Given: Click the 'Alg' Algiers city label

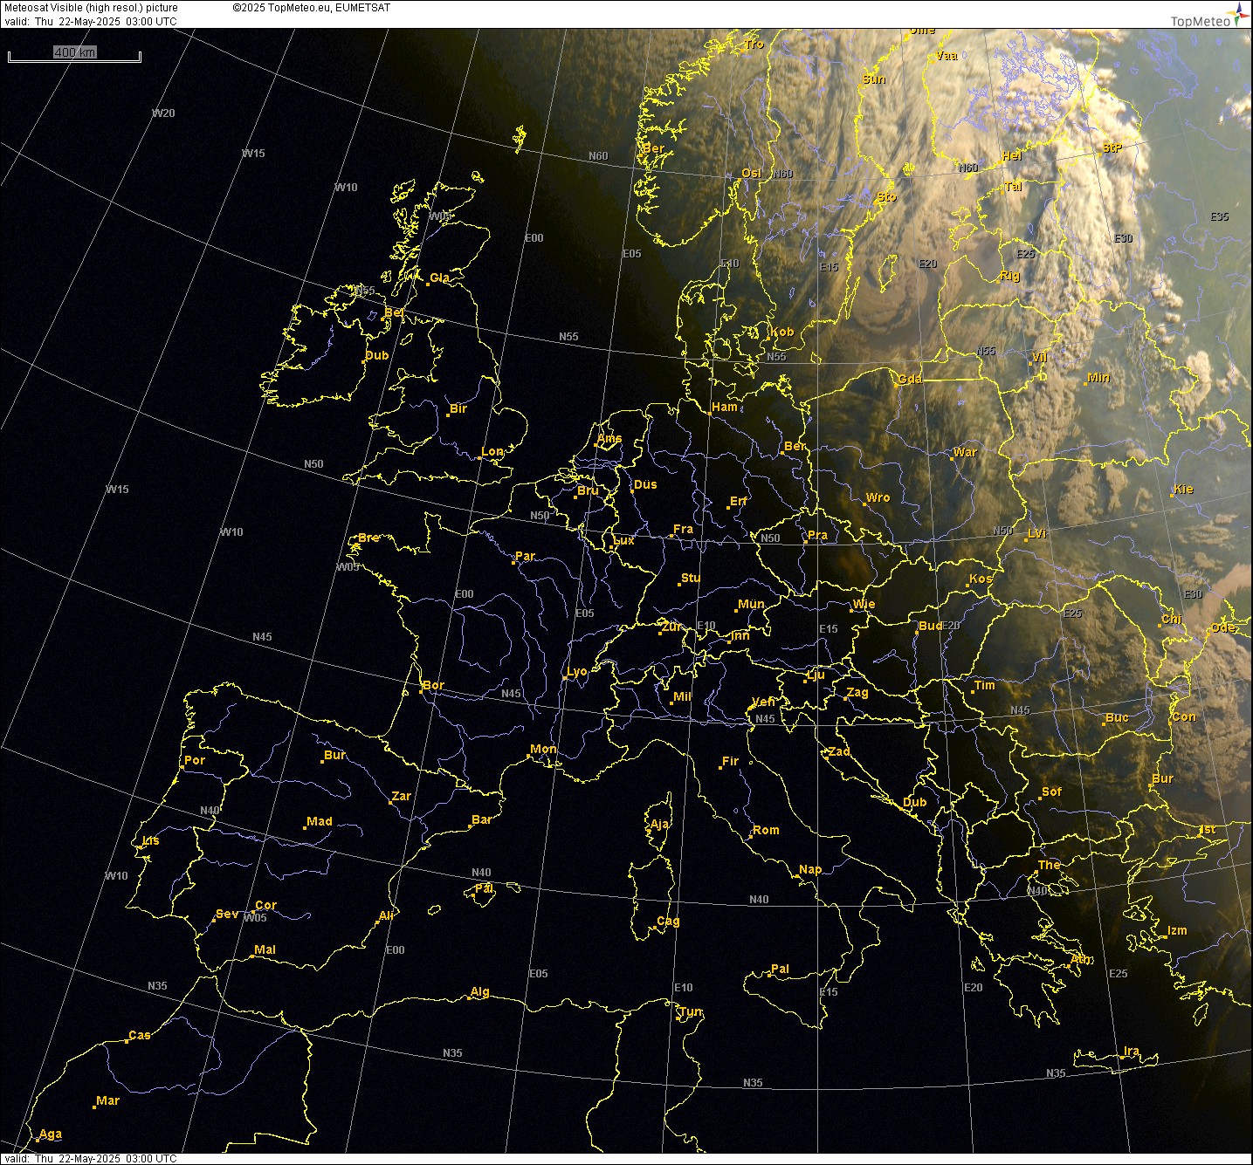Looking at the screenshot, I should (x=479, y=991).
